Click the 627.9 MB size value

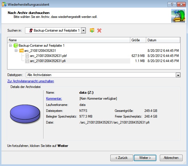click(x=138, y=56)
